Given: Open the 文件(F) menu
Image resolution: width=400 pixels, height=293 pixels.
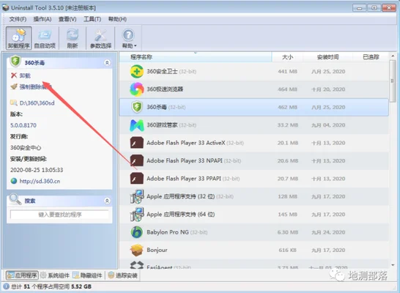Looking at the screenshot, I should [x=18, y=19].
